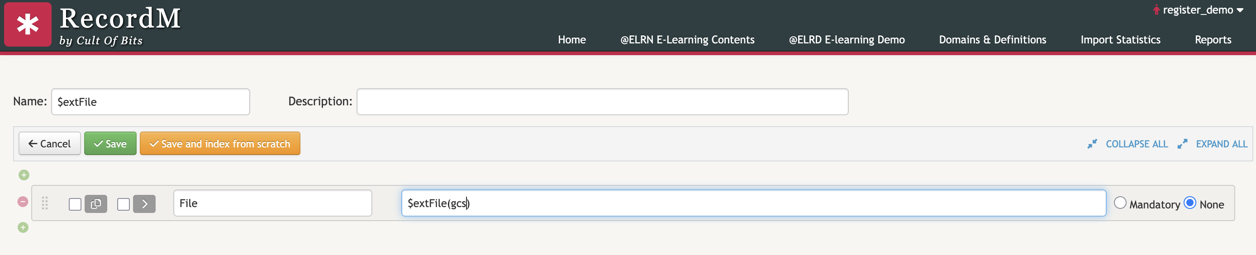Click into the Description input field
1256x255 pixels.
[x=602, y=102]
